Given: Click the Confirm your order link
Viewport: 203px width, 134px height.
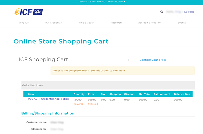Looking at the screenshot, I should pos(153,60).
